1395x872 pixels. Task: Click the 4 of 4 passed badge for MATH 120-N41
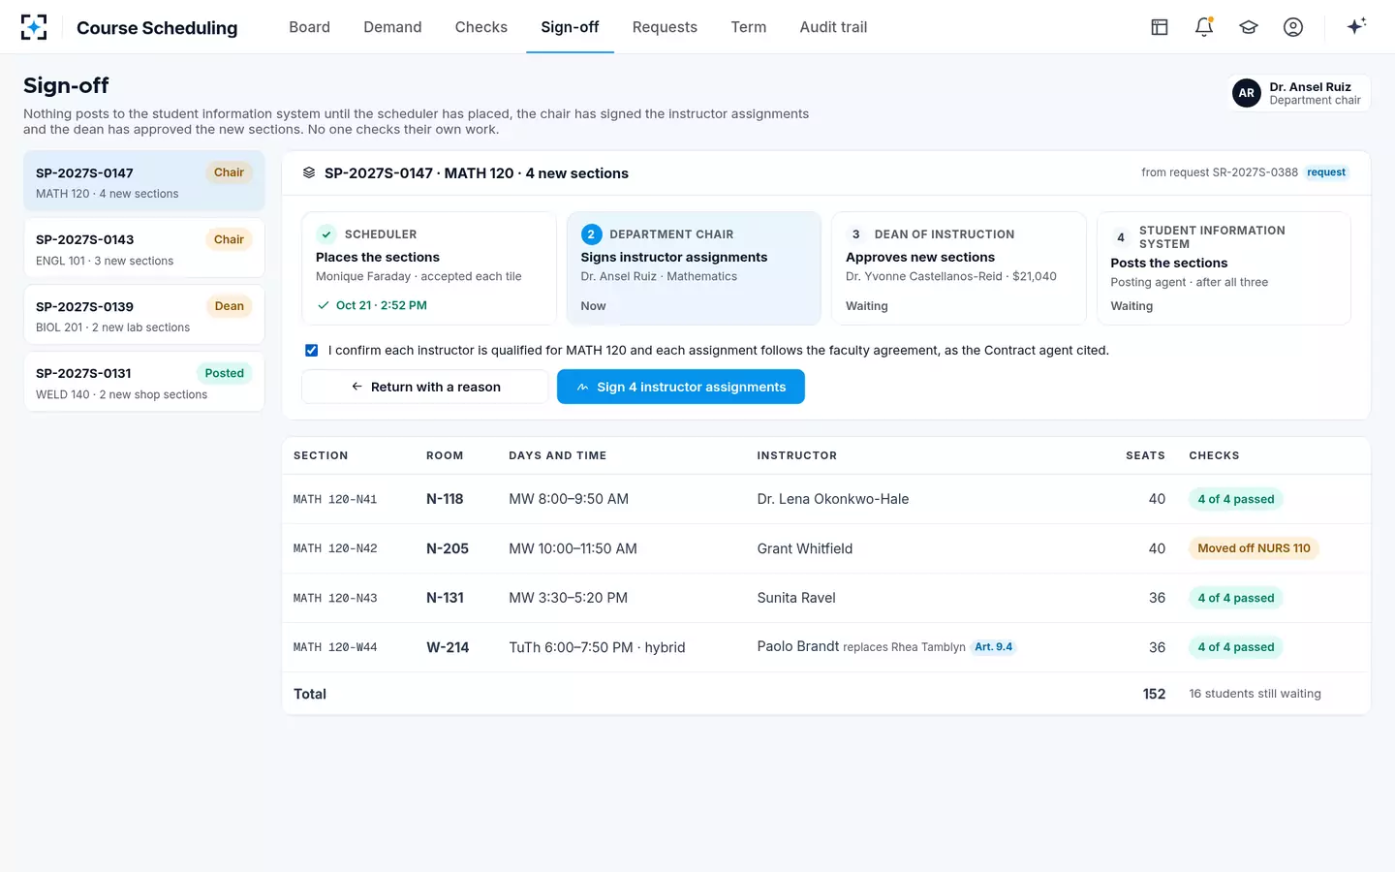click(1236, 499)
